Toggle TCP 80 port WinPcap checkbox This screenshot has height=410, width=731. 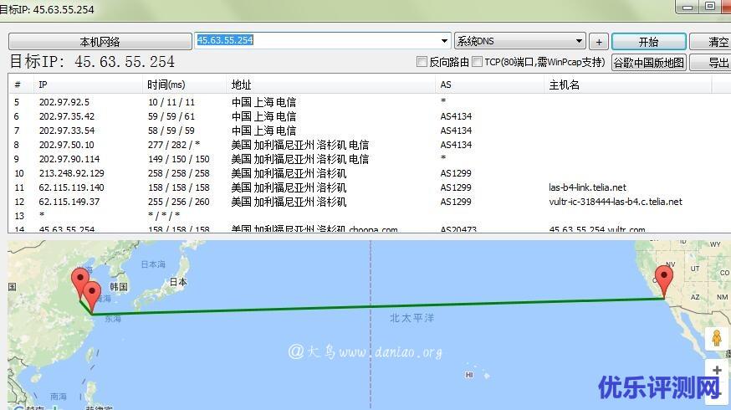coord(477,62)
